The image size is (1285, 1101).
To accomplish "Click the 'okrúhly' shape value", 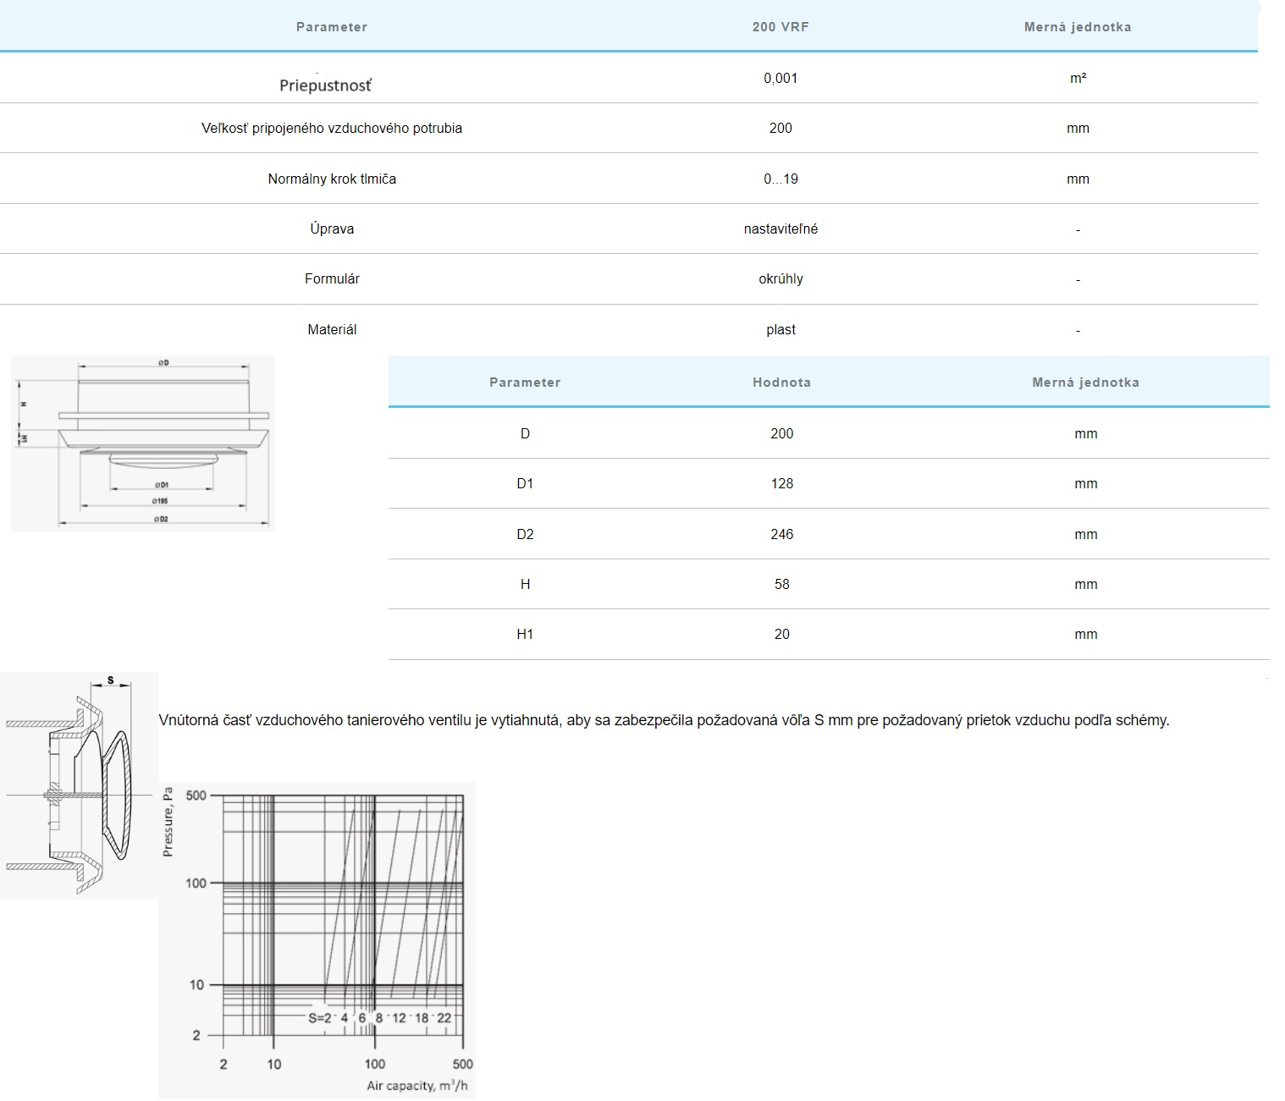I will [780, 279].
